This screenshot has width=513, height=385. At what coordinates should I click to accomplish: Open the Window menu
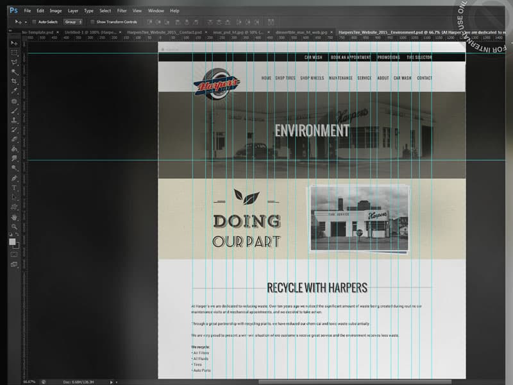pos(156,10)
